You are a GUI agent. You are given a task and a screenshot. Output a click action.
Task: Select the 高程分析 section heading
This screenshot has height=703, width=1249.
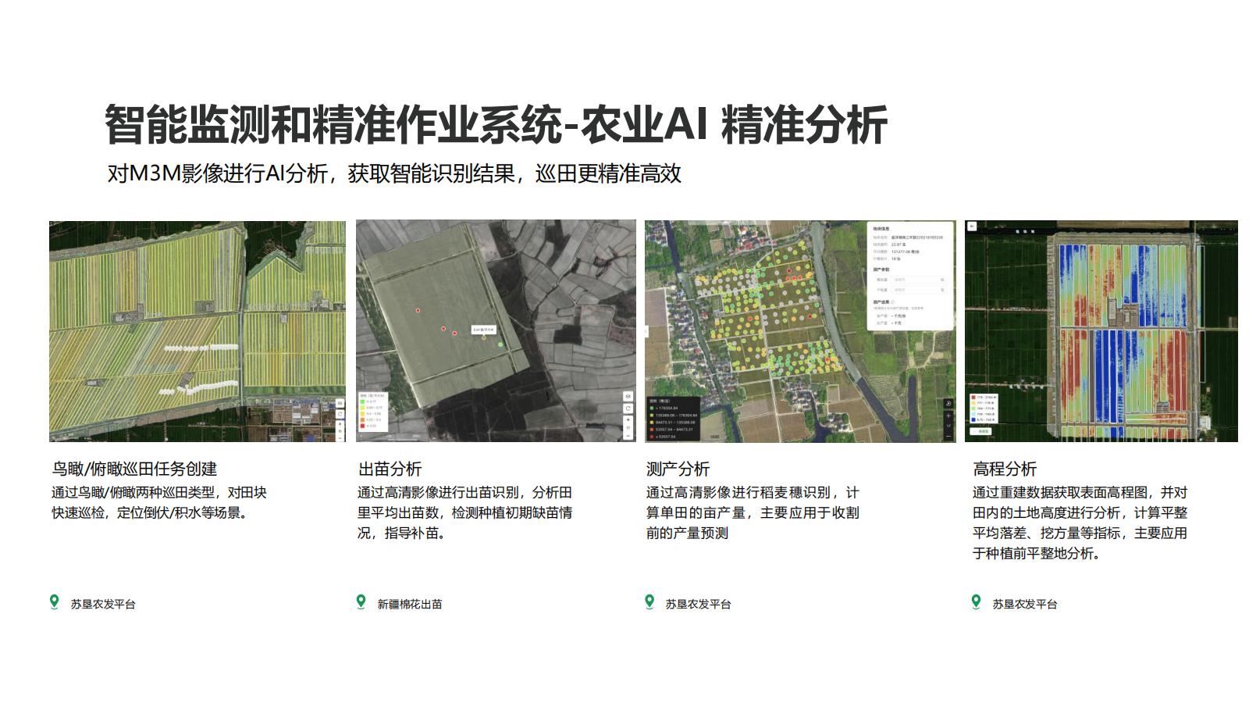pyautogui.click(x=1005, y=471)
